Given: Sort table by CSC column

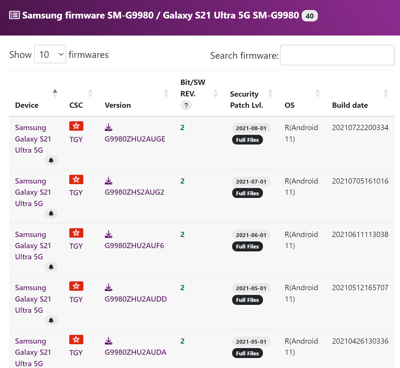Looking at the screenshot, I should [x=81, y=93].
